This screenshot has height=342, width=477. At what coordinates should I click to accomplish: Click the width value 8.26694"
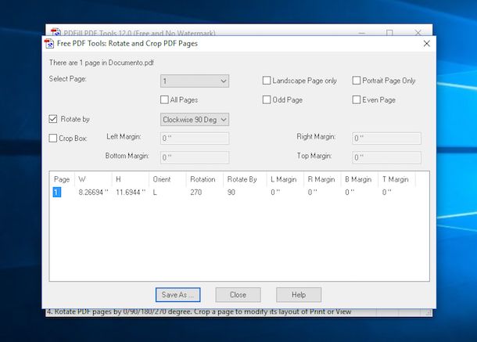(93, 193)
